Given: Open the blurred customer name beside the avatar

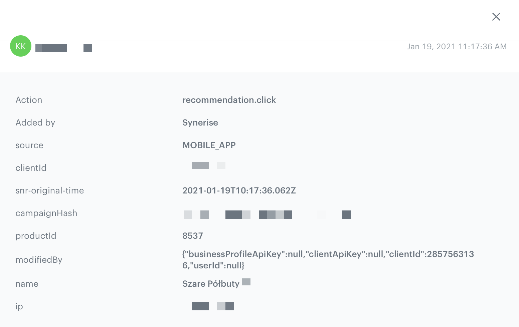Looking at the screenshot, I should click(x=63, y=48).
